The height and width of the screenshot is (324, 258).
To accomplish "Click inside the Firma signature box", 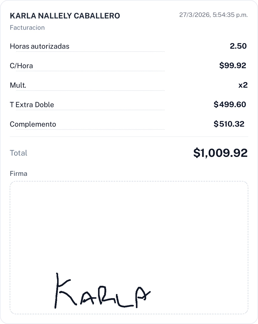I will (x=129, y=247).
